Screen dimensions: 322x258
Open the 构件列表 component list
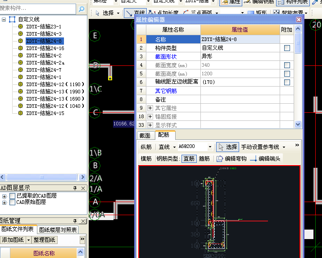[x=293, y=2]
